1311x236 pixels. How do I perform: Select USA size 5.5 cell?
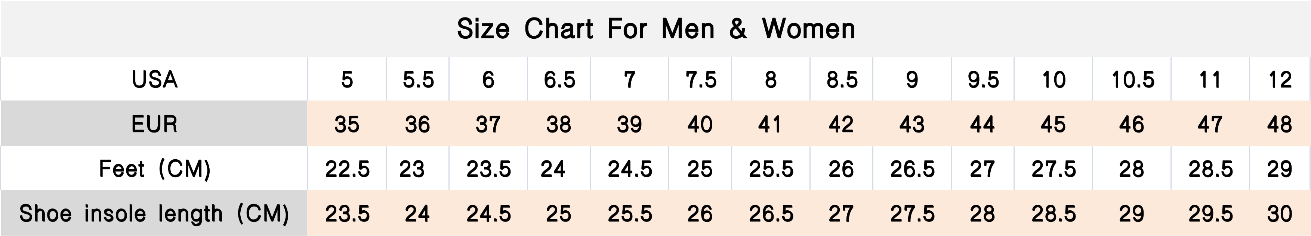(x=418, y=80)
